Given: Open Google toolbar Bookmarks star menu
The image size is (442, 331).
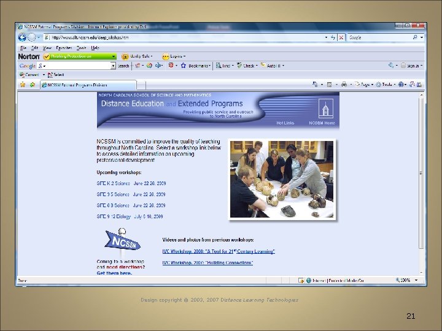Looking at the screenshot, I should 195,66.
